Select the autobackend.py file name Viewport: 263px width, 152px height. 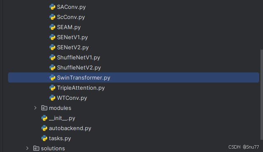point(70,128)
